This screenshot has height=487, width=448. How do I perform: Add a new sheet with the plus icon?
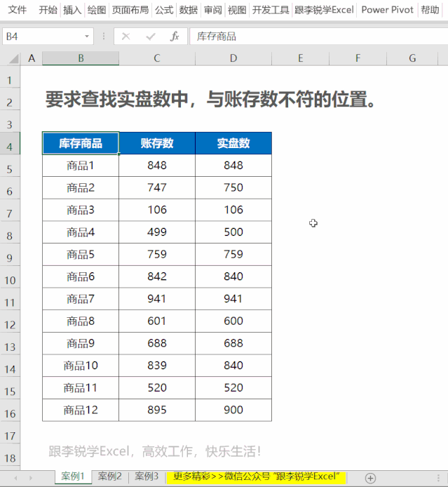tap(370, 478)
